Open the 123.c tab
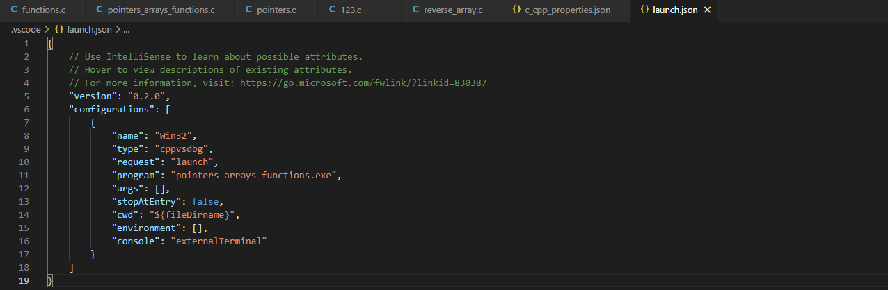Viewport: 888px width, 290px height. 359,10
